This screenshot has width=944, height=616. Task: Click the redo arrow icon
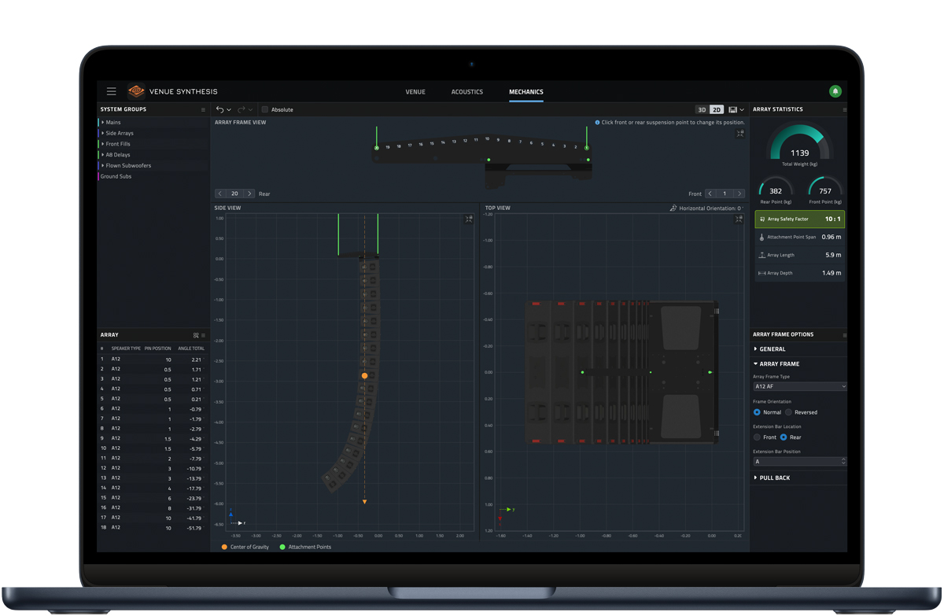tap(242, 109)
